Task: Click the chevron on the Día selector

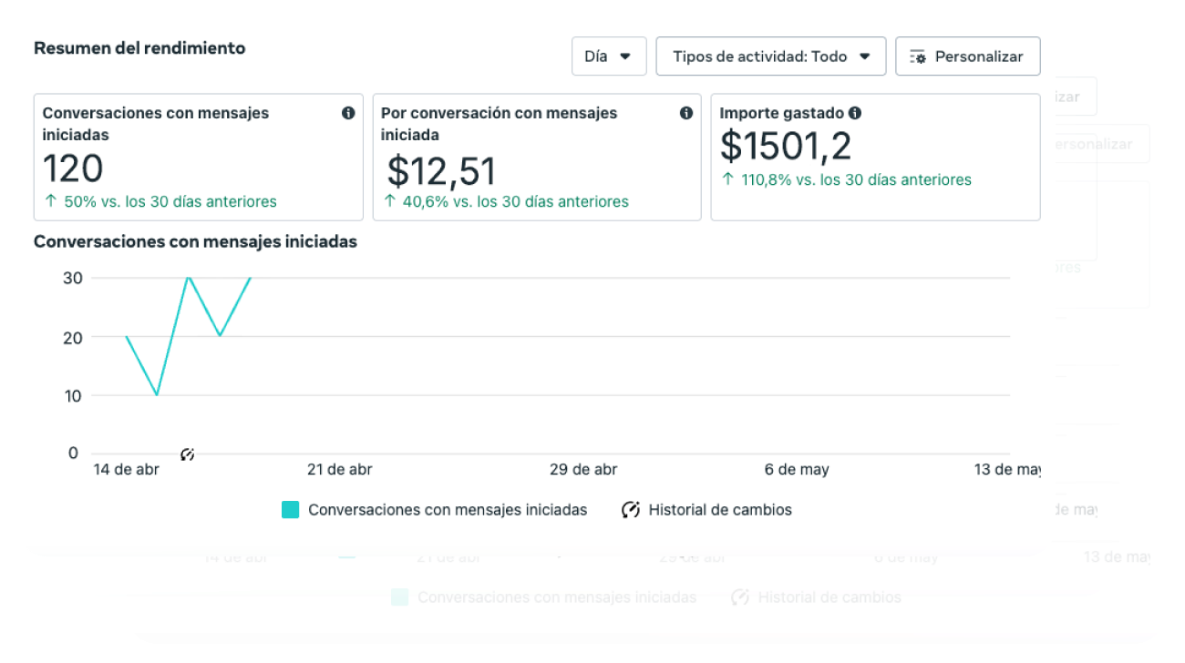Action: (x=627, y=56)
